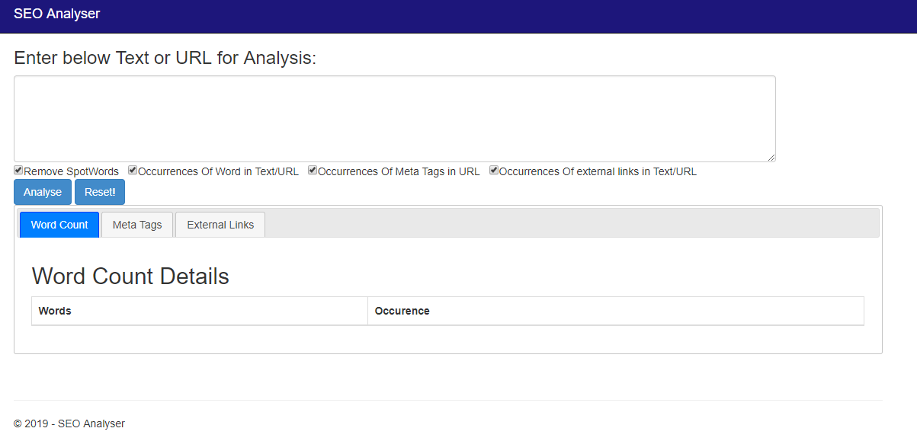Viewport: 917px width, 441px height.
Task: Focus the Text or URL analysis textarea
Action: [x=395, y=119]
